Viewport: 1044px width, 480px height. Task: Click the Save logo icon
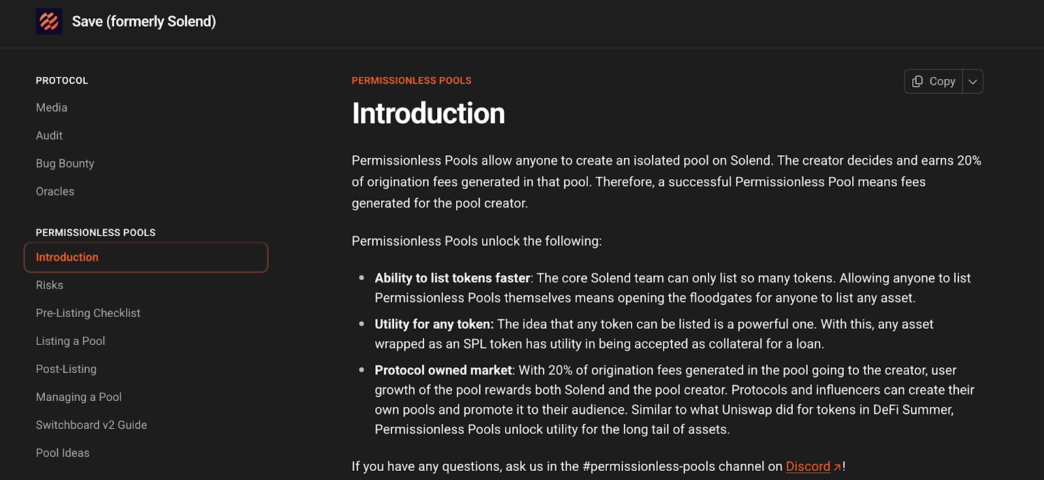(x=49, y=22)
